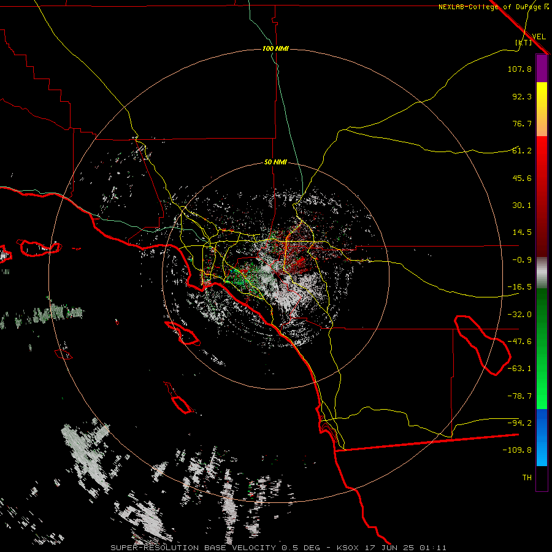Click the NEXLAB-College of DuPage watermark text
Viewport: 552px width, 552px height.
(493, 7)
